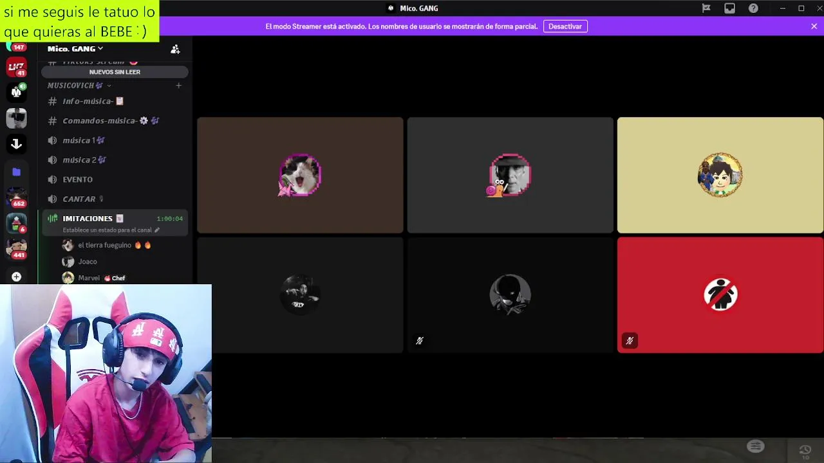
Task: Click muted microphone icon on masked avatar tile
Action: coord(419,341)
